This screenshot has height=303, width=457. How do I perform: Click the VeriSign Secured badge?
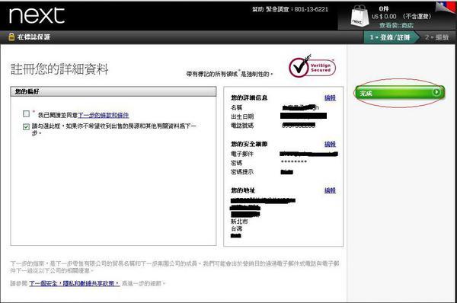tap(312, 67)
